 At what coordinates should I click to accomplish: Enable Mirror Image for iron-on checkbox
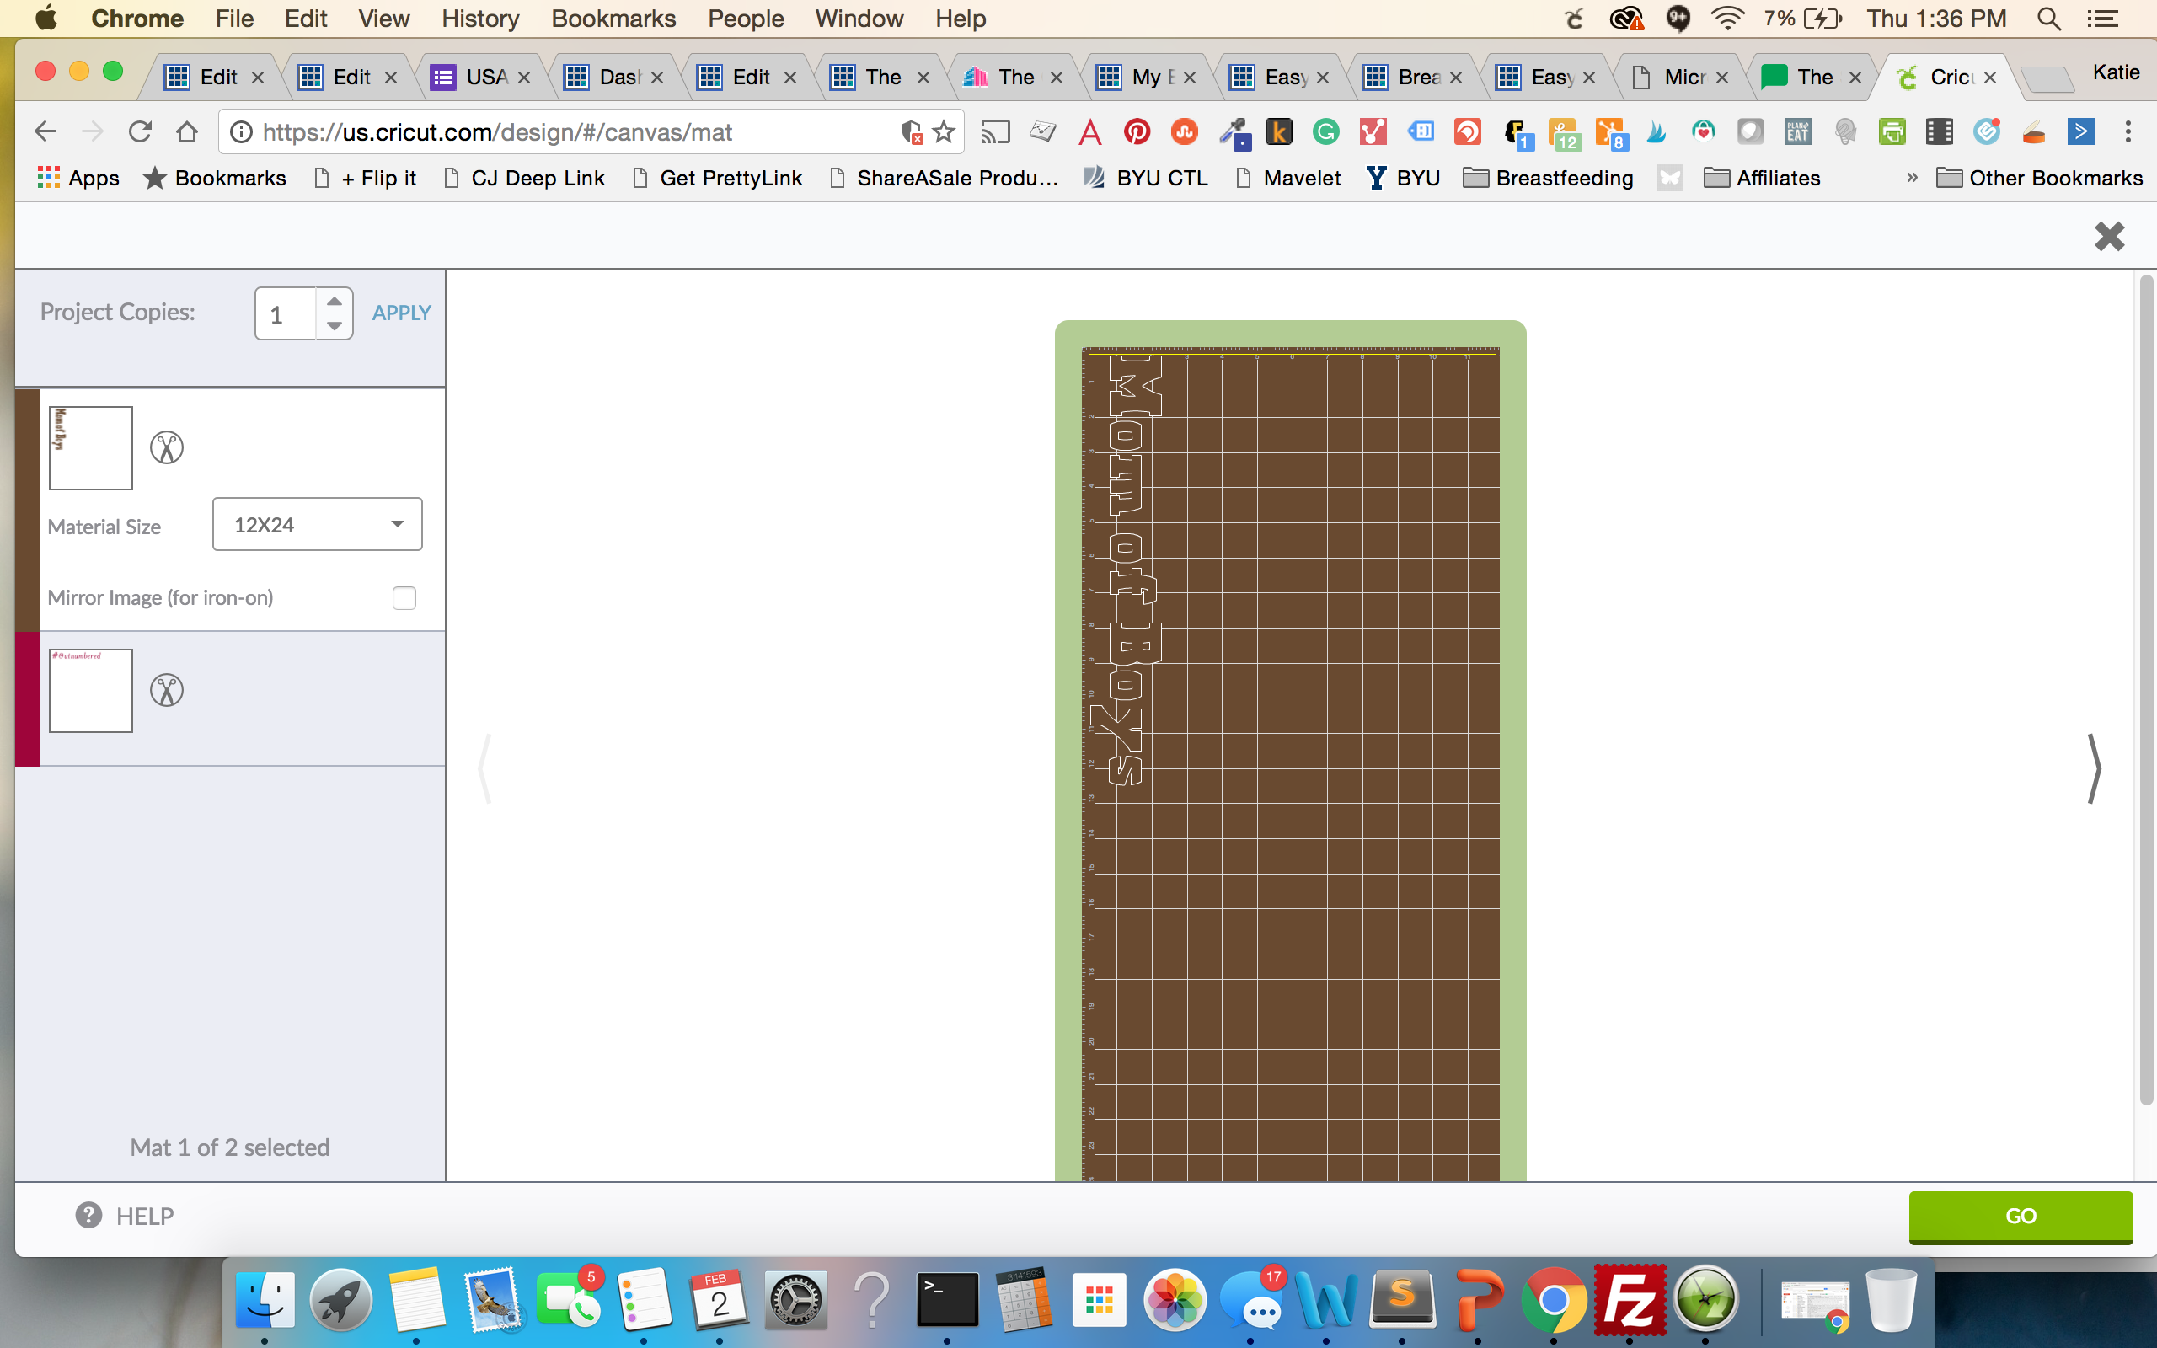click(x=405, y=596)
